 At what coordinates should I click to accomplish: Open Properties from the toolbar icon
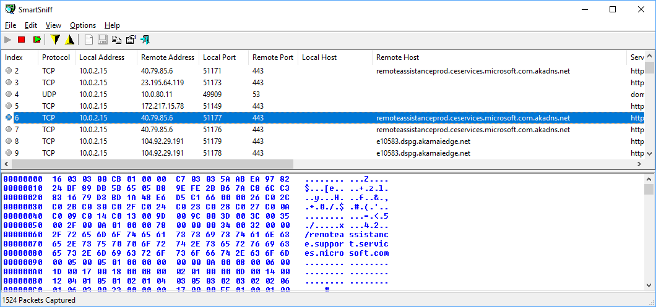point(131,40)
